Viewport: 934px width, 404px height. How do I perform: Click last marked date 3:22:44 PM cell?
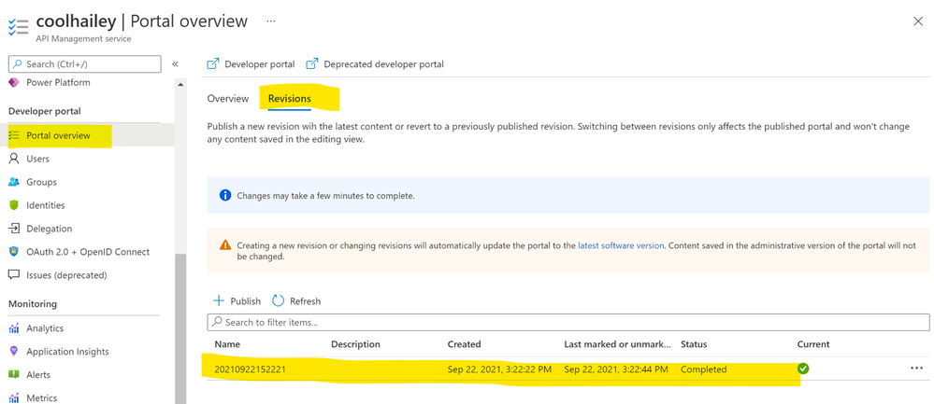(x=616, y=369)
